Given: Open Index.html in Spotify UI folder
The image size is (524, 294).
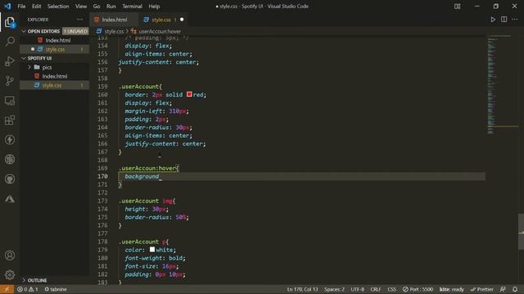Looking at the screenshot, I should [x=55, y=76].
